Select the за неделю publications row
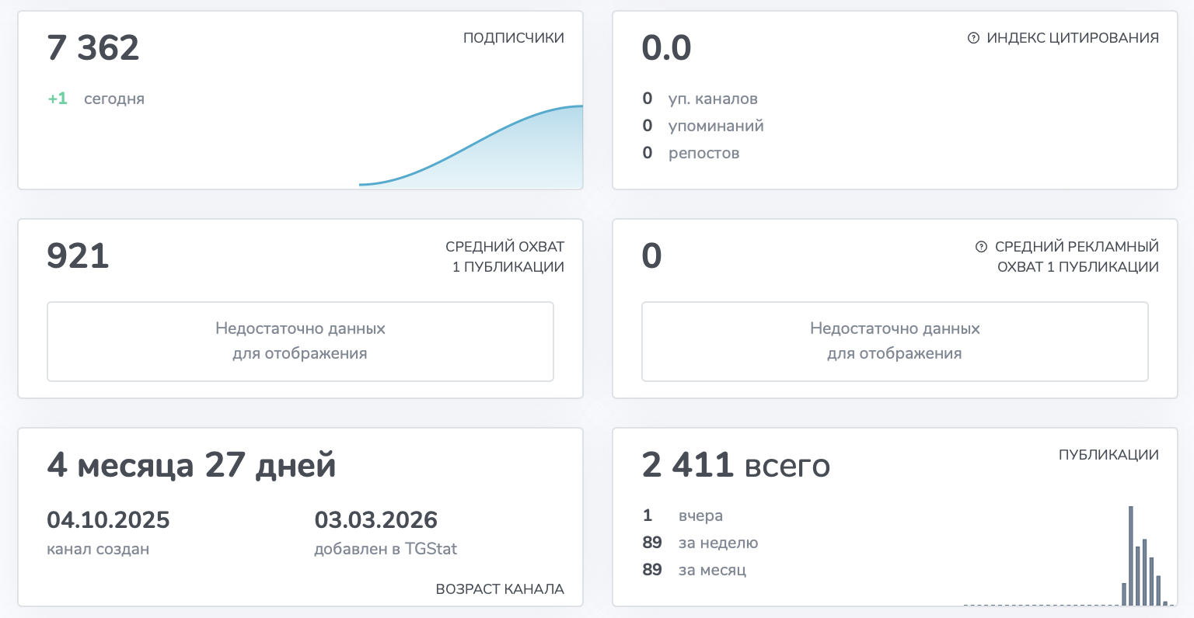 click(700, 543)
